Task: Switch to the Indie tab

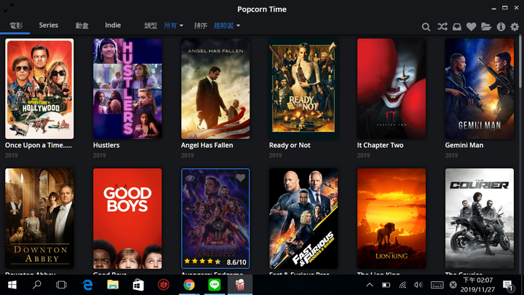Action: click(113, 25)
